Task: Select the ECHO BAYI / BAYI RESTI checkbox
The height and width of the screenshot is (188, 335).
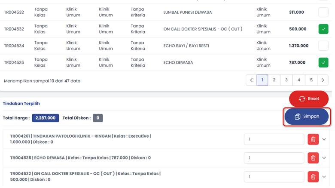Action: pos(323,46)
